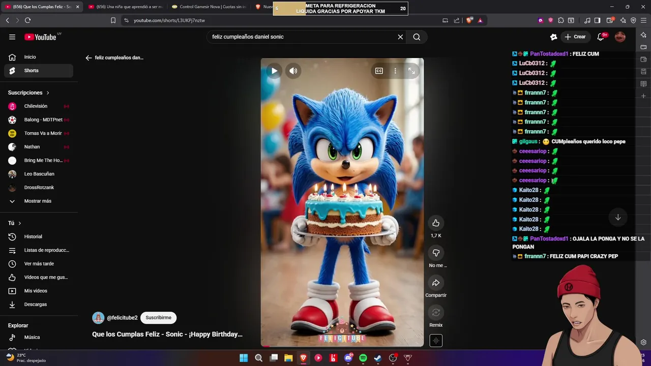This screenshot has height=366, width=651.
Task: Toggle the browser sidebar panel
Action: tap(597, 20)
